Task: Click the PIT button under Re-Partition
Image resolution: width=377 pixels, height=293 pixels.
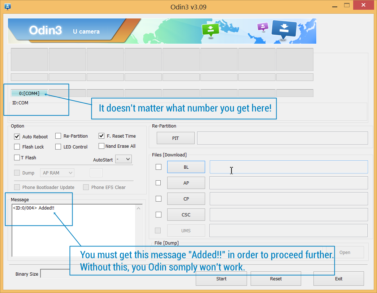Action: [175, 138]
